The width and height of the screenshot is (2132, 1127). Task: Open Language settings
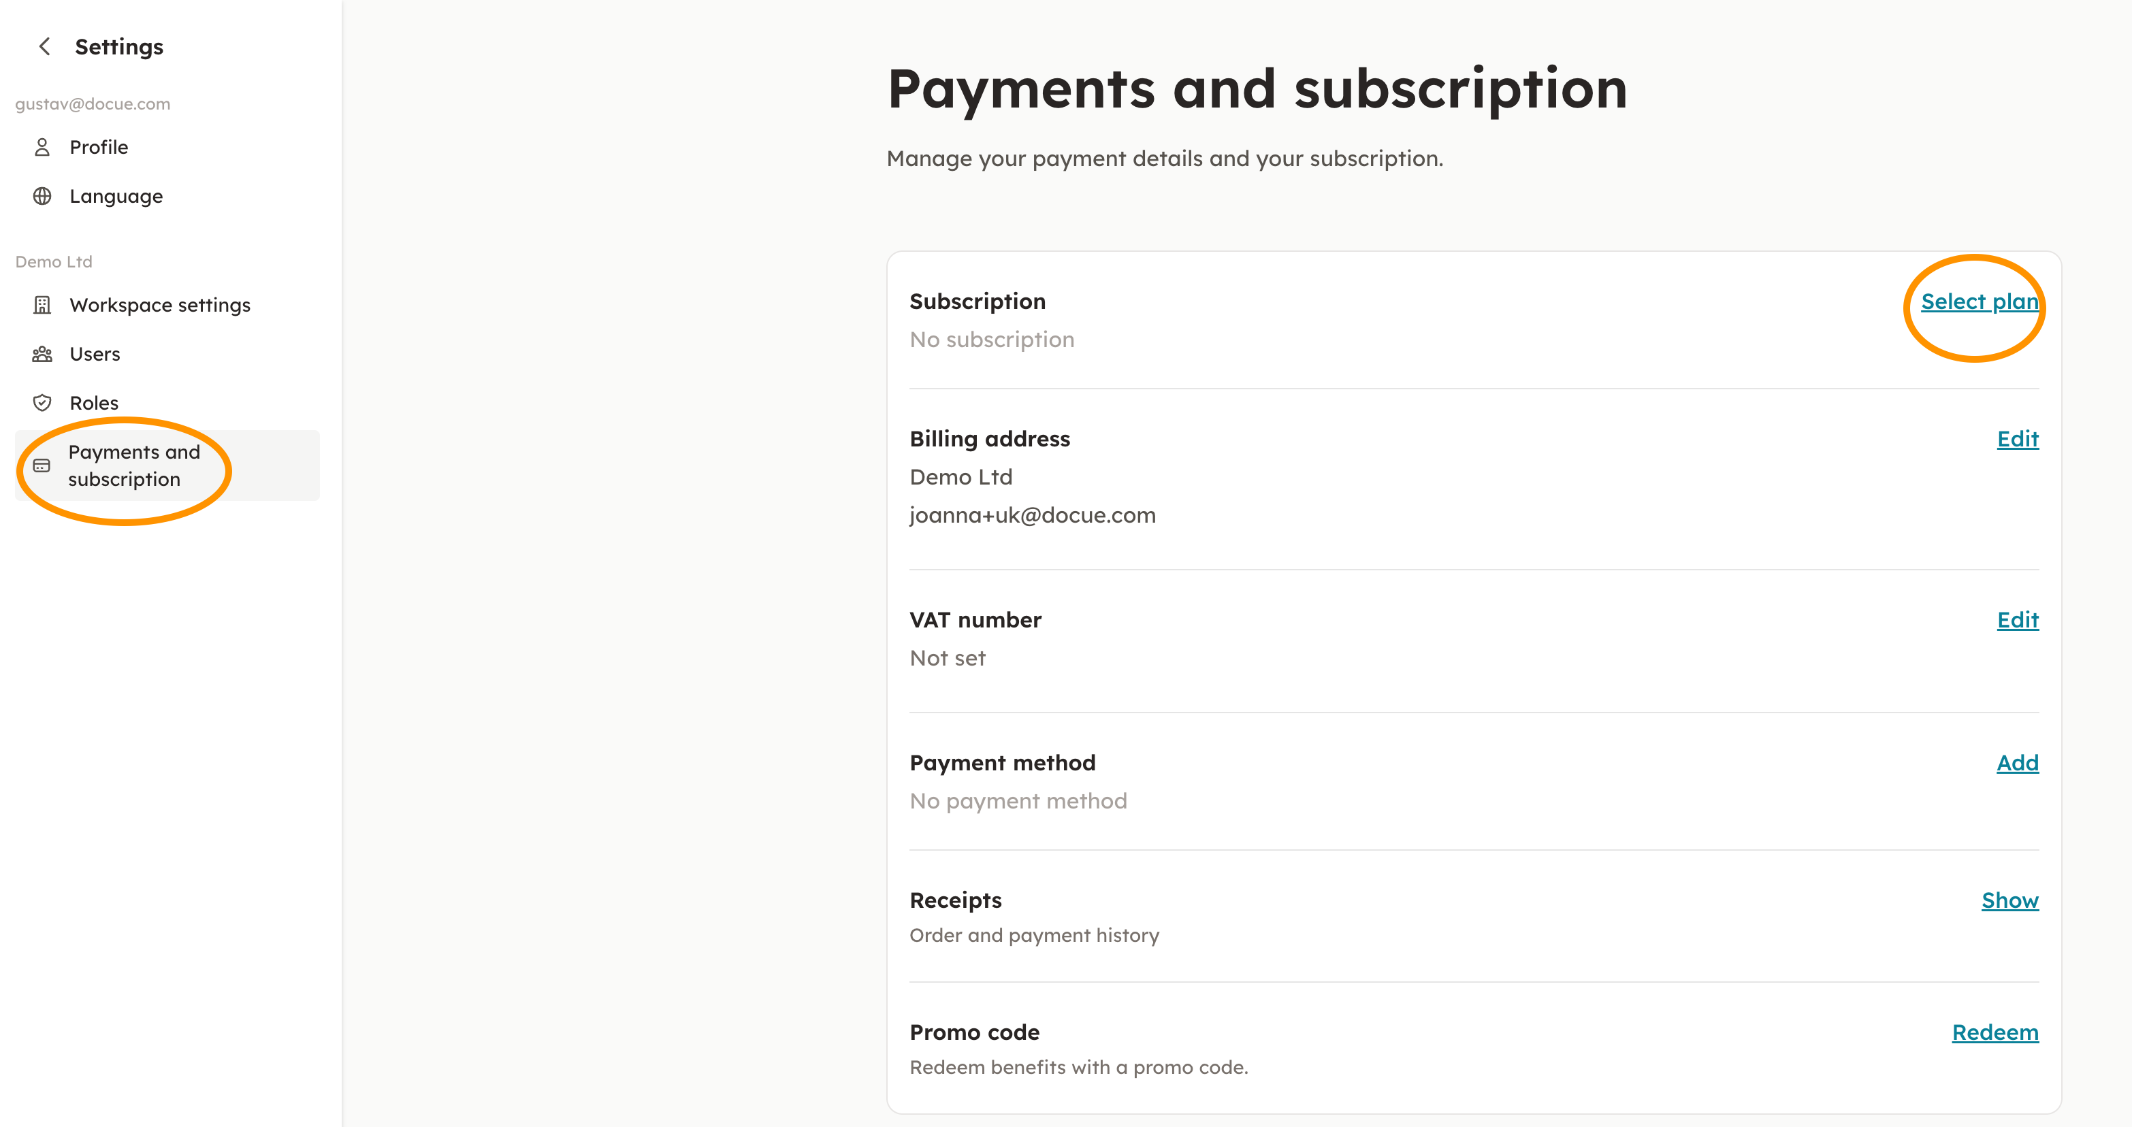point(116,196)
